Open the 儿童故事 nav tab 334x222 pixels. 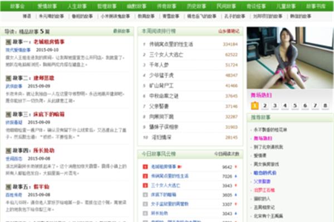click(x=286, y=6)
